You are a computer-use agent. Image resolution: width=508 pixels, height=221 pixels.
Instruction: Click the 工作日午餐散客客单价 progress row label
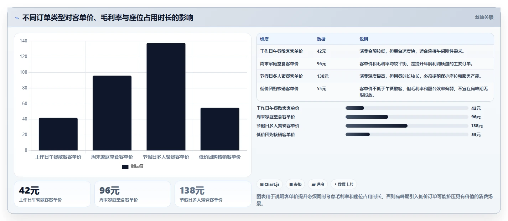tap(278, 108)
